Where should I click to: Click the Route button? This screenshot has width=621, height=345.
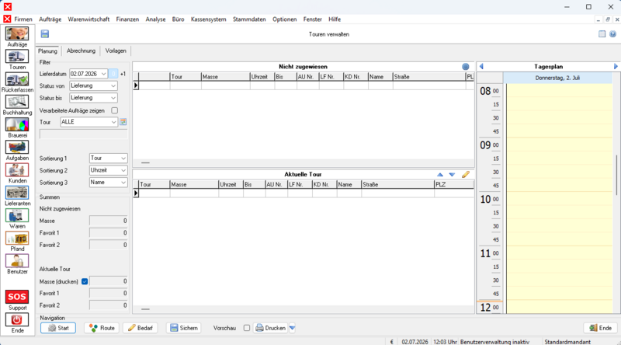(102, 328)
